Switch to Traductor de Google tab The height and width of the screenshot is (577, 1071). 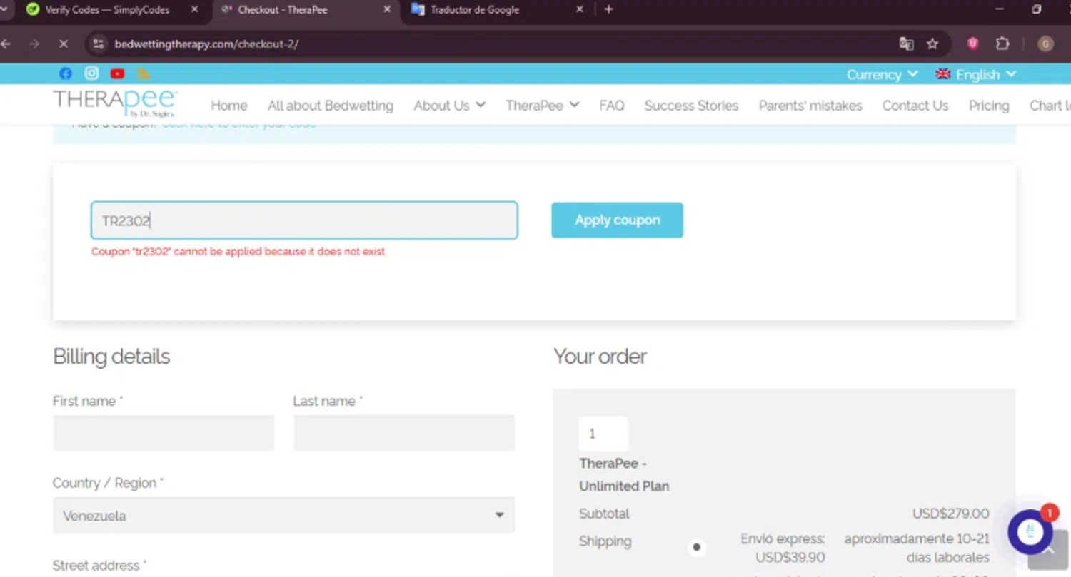pyautogui.click(x=497, y=10)
